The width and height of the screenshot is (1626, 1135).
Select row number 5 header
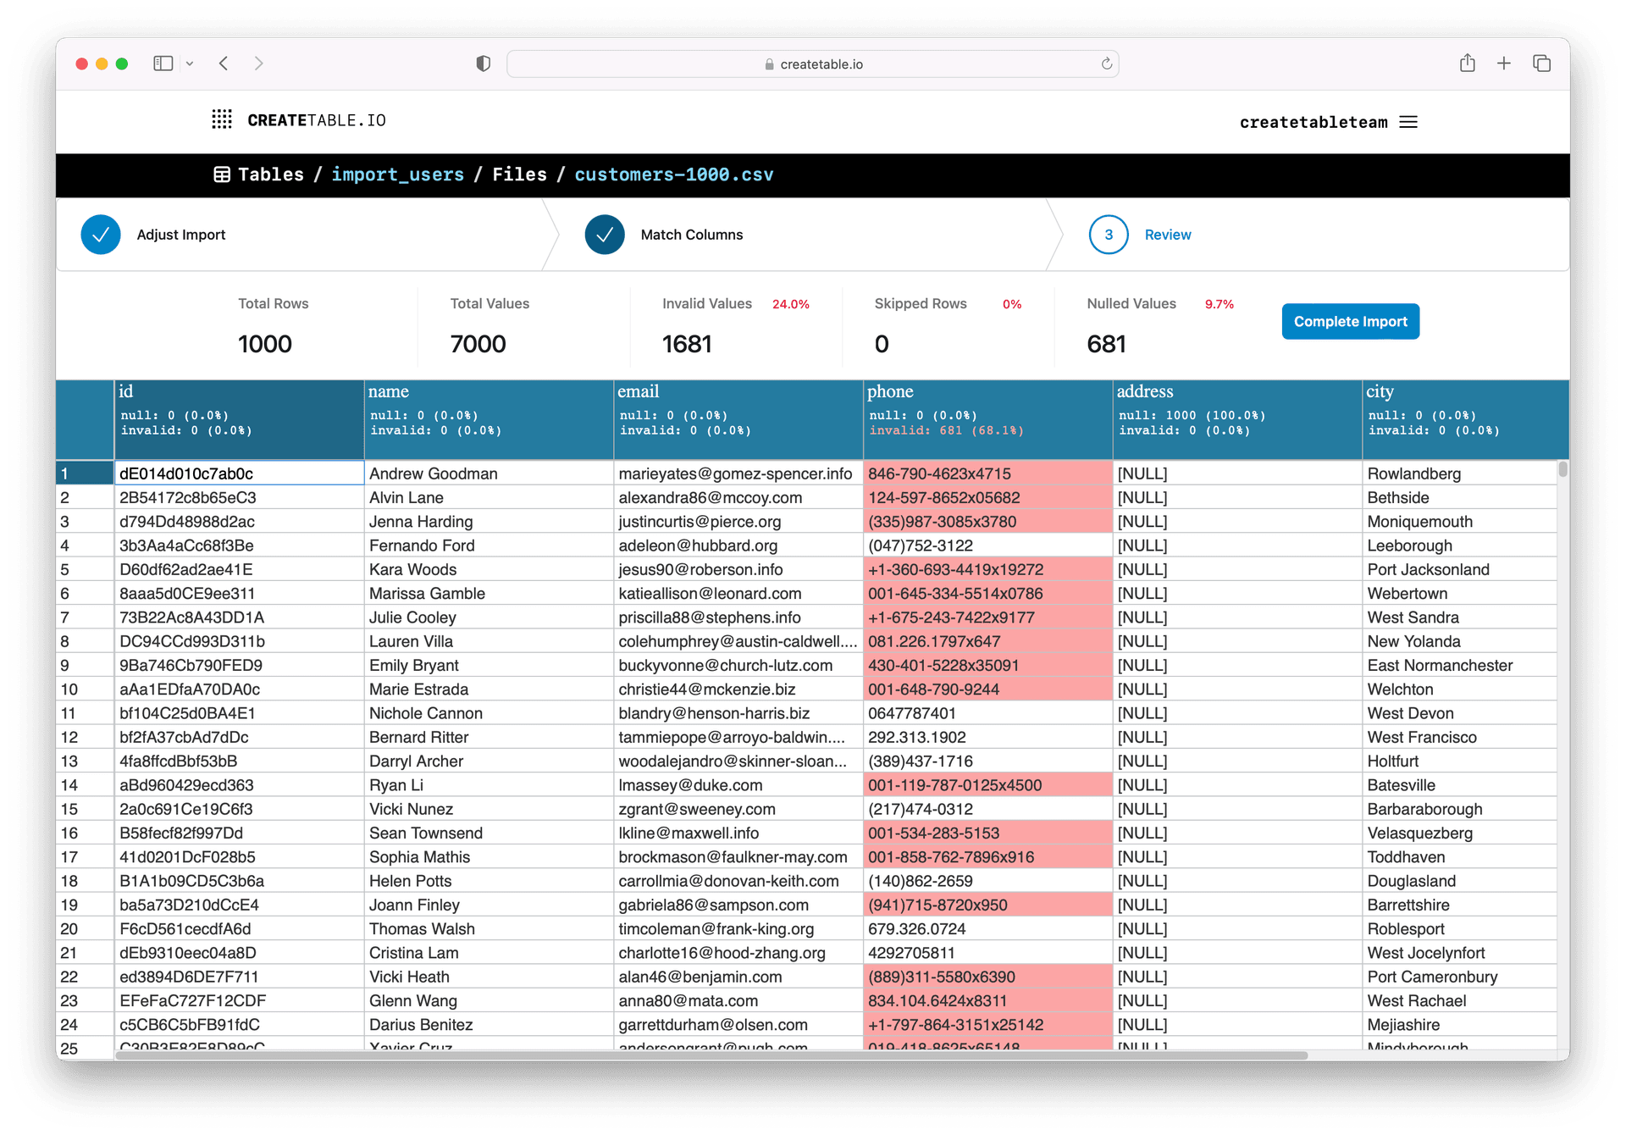point(85,569)
